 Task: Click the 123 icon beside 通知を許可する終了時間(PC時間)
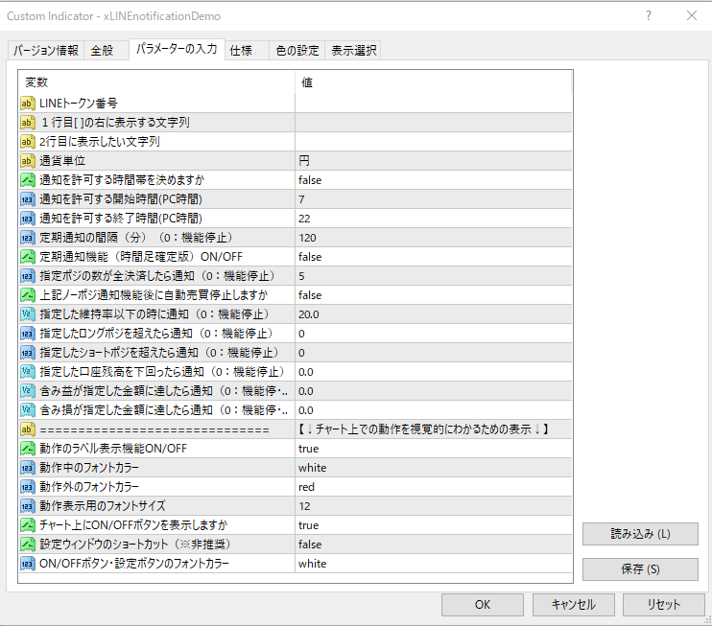[27, 219]
